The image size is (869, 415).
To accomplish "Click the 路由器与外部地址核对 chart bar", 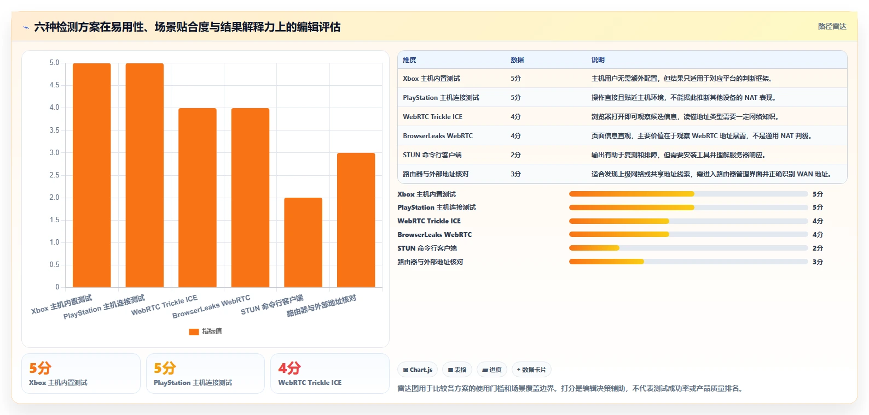I will [356, 220].
